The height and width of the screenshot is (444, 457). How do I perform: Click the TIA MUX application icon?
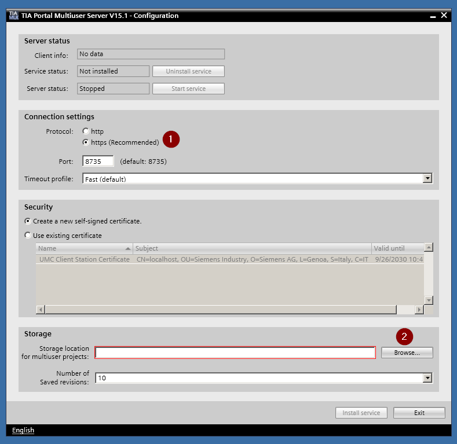click(x=13, y=16)
